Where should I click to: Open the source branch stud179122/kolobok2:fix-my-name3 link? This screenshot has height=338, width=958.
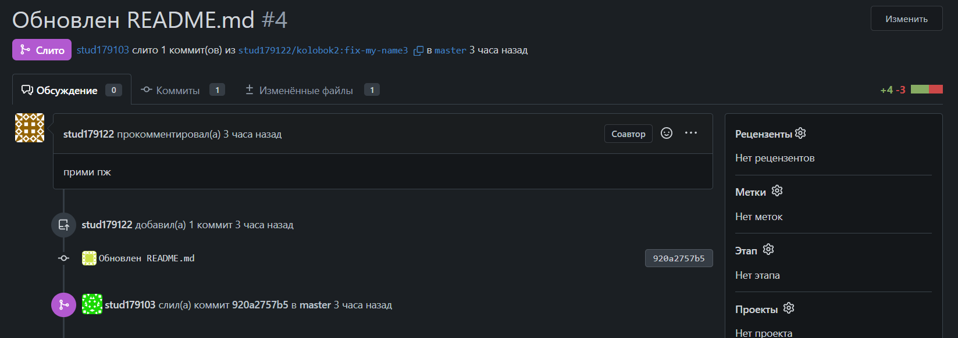pos(323,51)
